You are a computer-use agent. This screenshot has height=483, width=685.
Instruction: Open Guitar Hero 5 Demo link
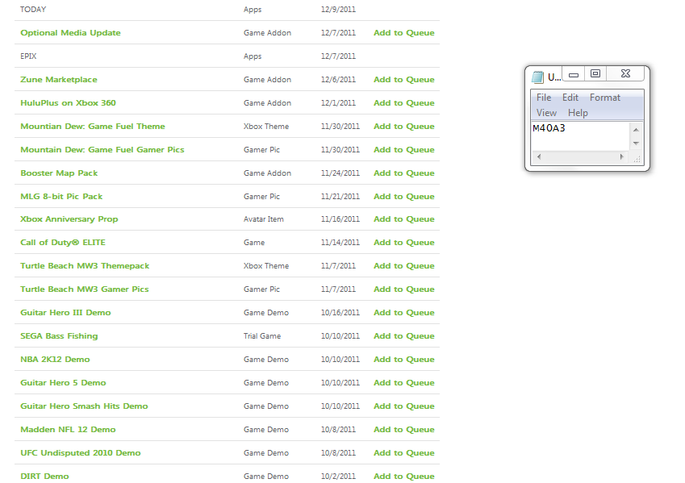63,383
